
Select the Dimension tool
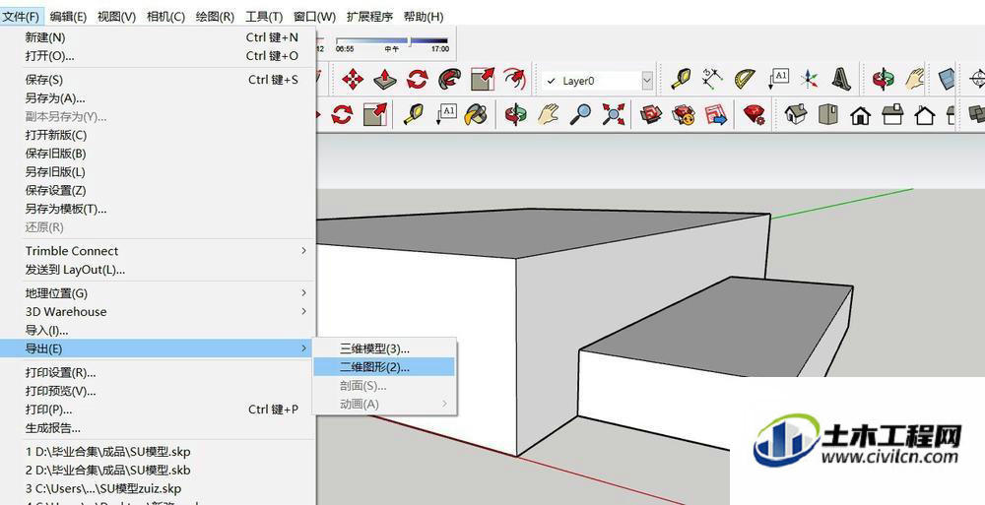(x=712, y=79)
